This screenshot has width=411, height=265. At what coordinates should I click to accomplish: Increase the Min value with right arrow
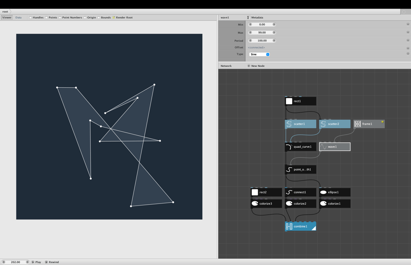click(274, 24)
